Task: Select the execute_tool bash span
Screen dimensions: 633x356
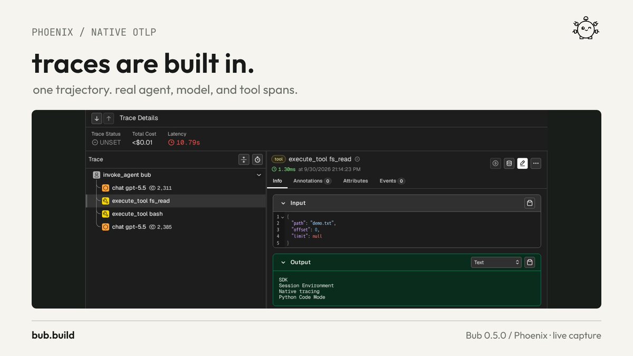Action: tap(176, 214)
